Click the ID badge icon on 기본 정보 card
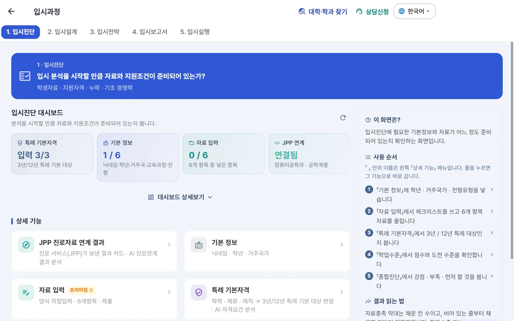Image resolution: width=514 pixels, height=321 pixels. tap(199, 245)
